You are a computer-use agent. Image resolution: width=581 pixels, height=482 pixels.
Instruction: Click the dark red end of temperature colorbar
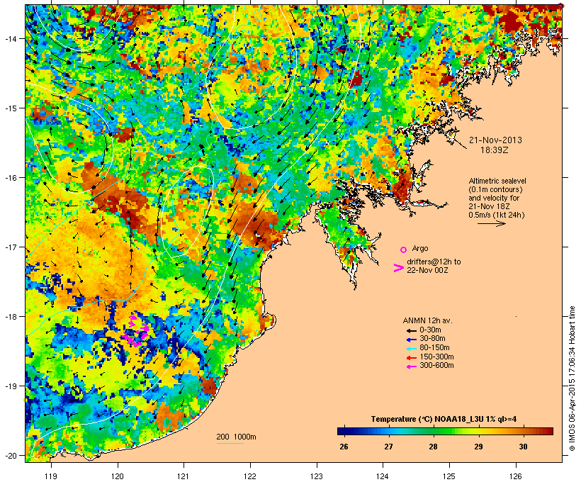pos(550,431)
